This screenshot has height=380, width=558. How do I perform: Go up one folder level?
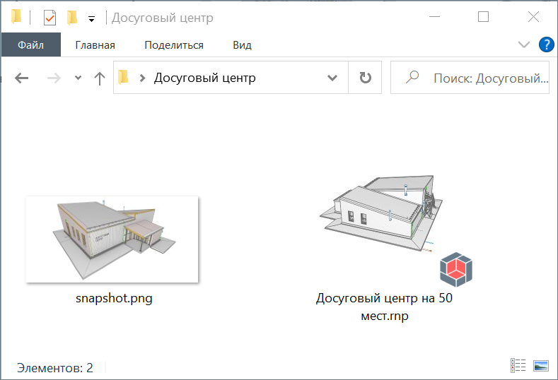[100, 78]
